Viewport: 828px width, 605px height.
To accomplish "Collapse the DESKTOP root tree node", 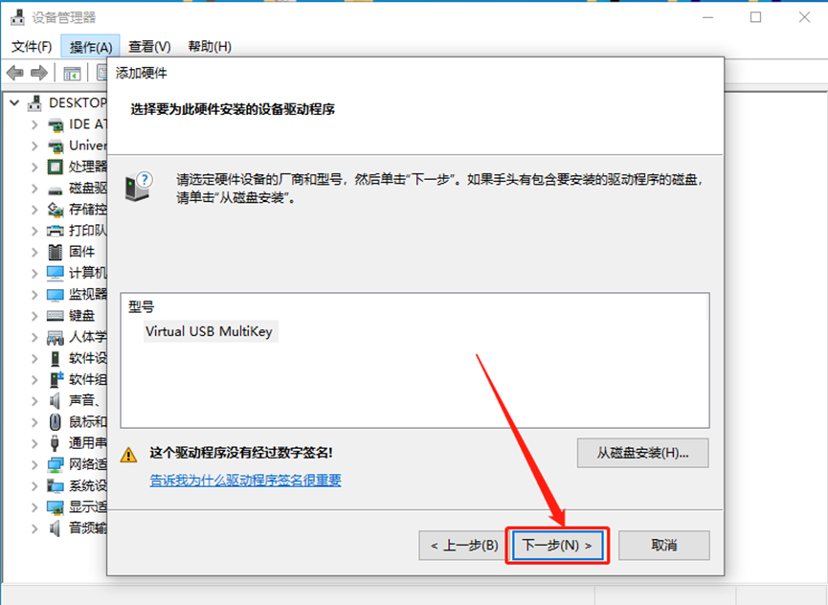I will [15, 101].
